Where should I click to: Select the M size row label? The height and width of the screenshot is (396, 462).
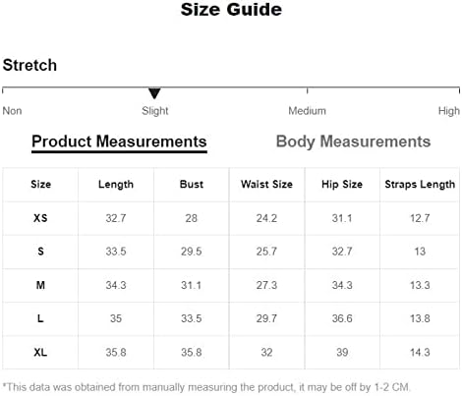point(40,285)
